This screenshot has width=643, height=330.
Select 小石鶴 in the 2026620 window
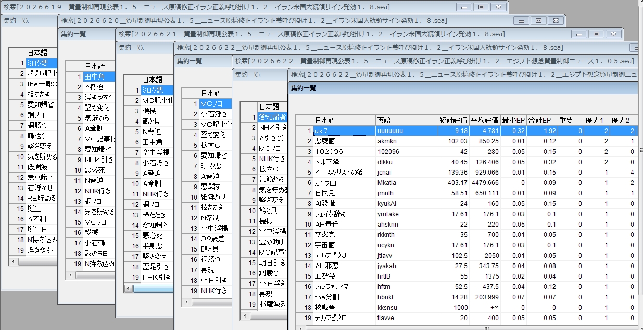(x=99, y=243)
